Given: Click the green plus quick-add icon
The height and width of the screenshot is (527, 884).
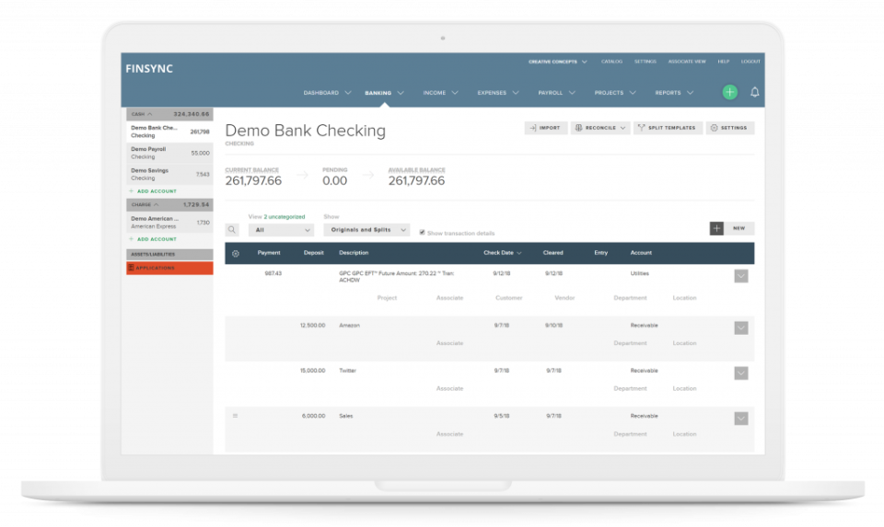Looking at the screenshot, I should pyautogui.click(x=729, y=92).
